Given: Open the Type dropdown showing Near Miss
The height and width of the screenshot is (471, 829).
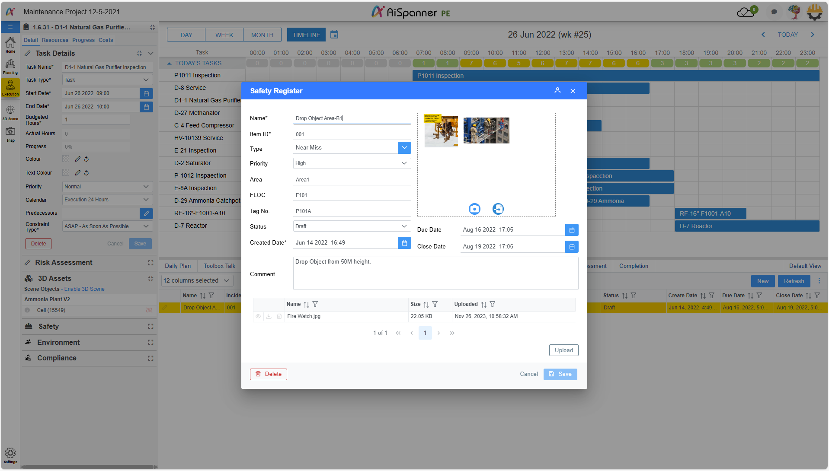Looking at the screenshot, I should coord(404,148).
